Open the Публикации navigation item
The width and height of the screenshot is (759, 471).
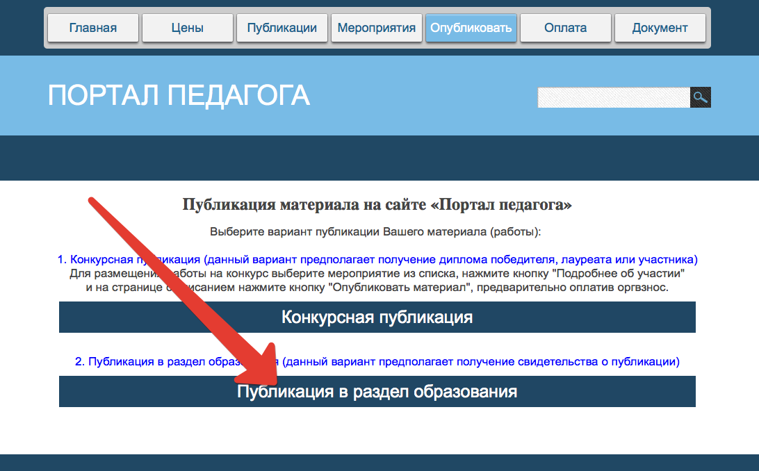(x=281, y=28)
